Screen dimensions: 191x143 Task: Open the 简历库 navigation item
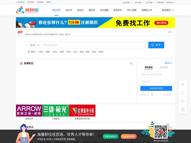click(x=92, y=10)
